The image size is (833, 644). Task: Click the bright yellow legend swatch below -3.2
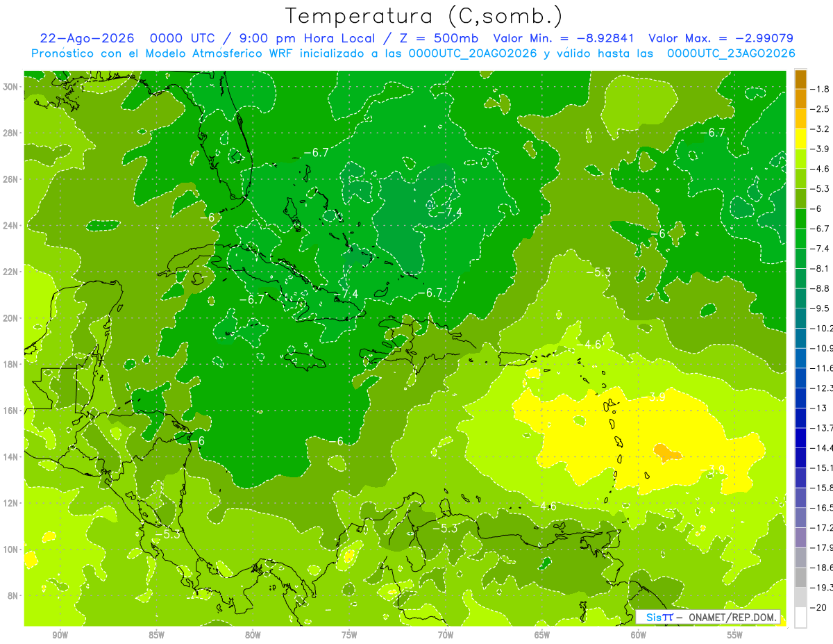tap(800, 139)
